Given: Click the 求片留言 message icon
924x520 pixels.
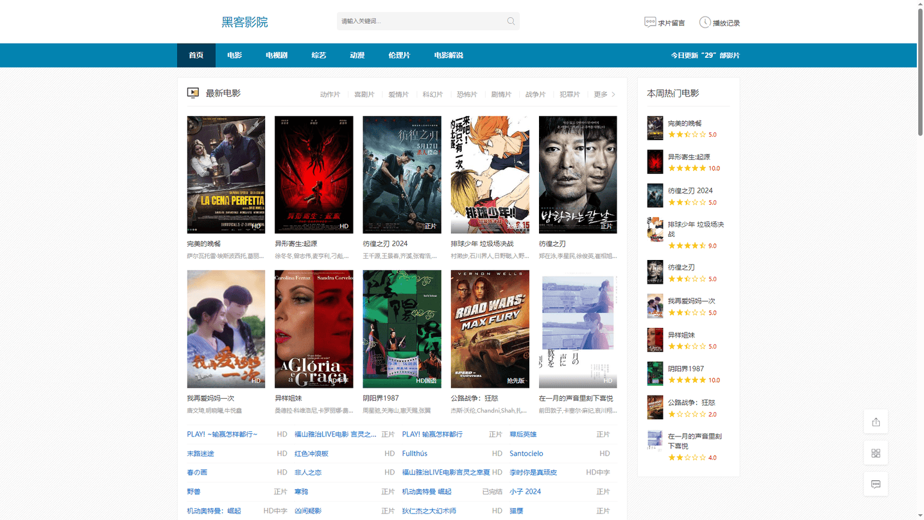Looking at the screenshot, I should [650, 22].
